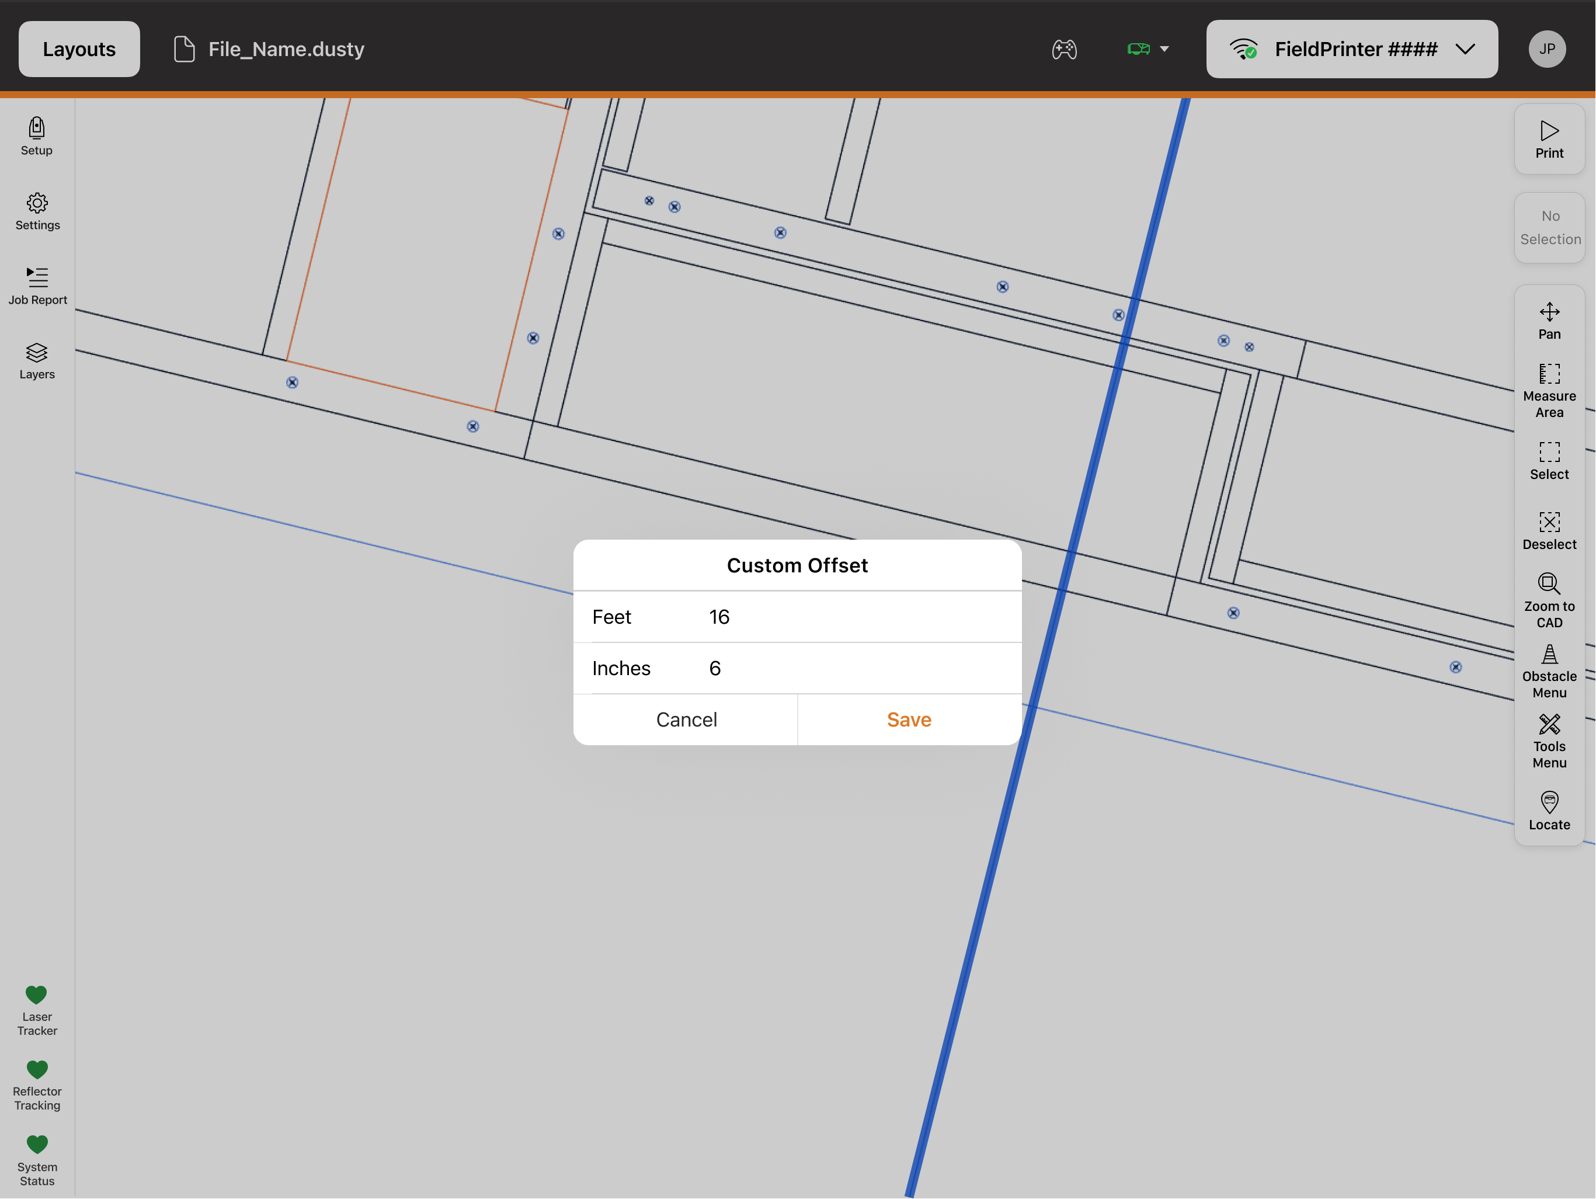Image resolution: width=1596 pixels, height=1199 pixels.
Task: Open the Layouts menu
Action: (79, 49)
